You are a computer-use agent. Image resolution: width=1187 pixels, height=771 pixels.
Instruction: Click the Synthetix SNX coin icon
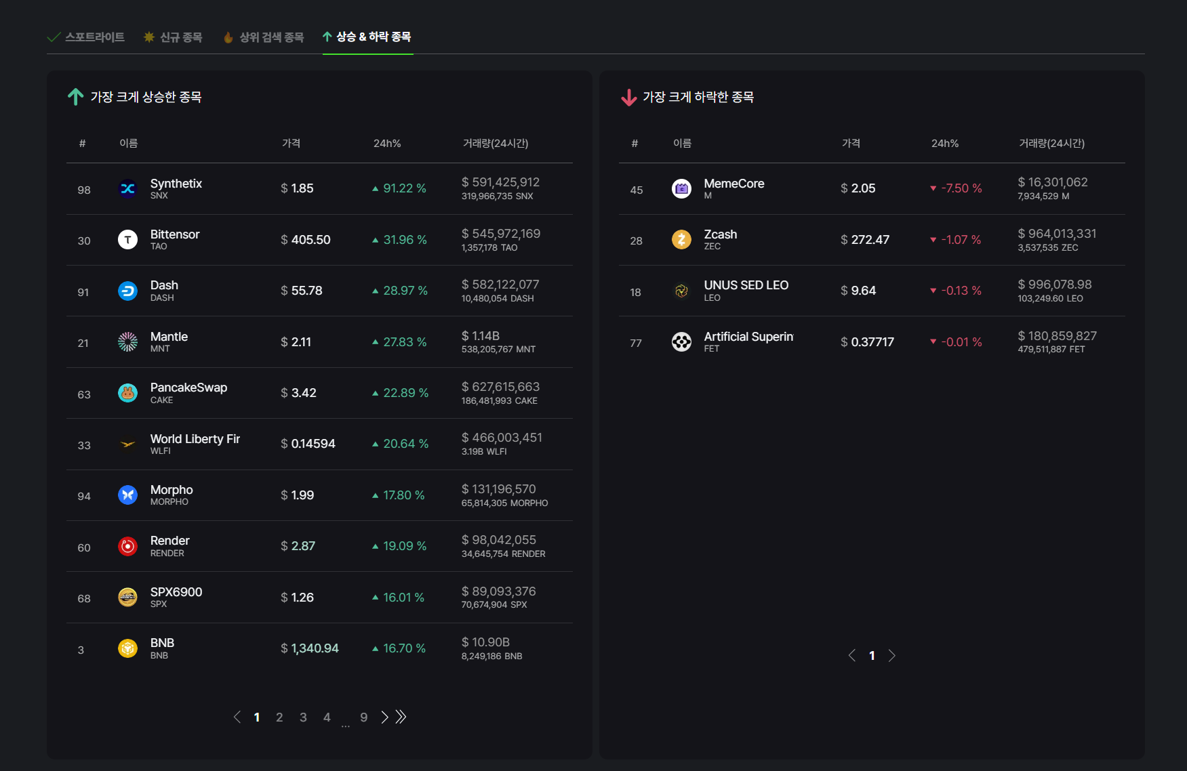[x=127, y=189]
